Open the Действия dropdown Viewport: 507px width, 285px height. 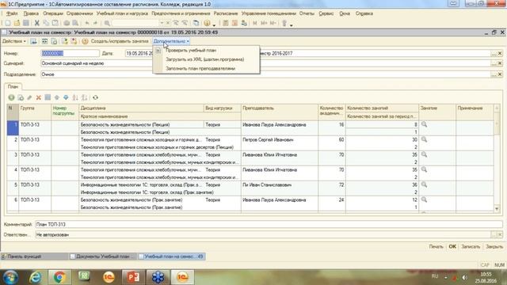click(x=14, y=41)
